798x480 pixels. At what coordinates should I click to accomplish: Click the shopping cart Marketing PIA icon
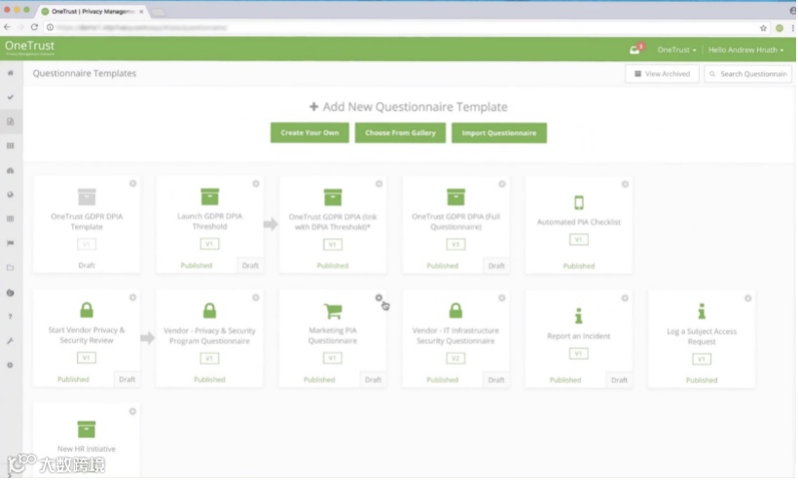333,311
